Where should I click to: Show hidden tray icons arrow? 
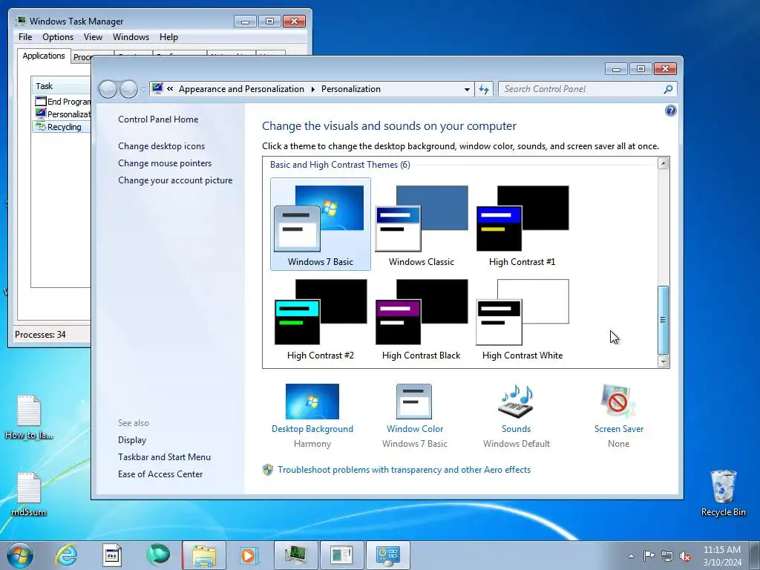(631, 556)
